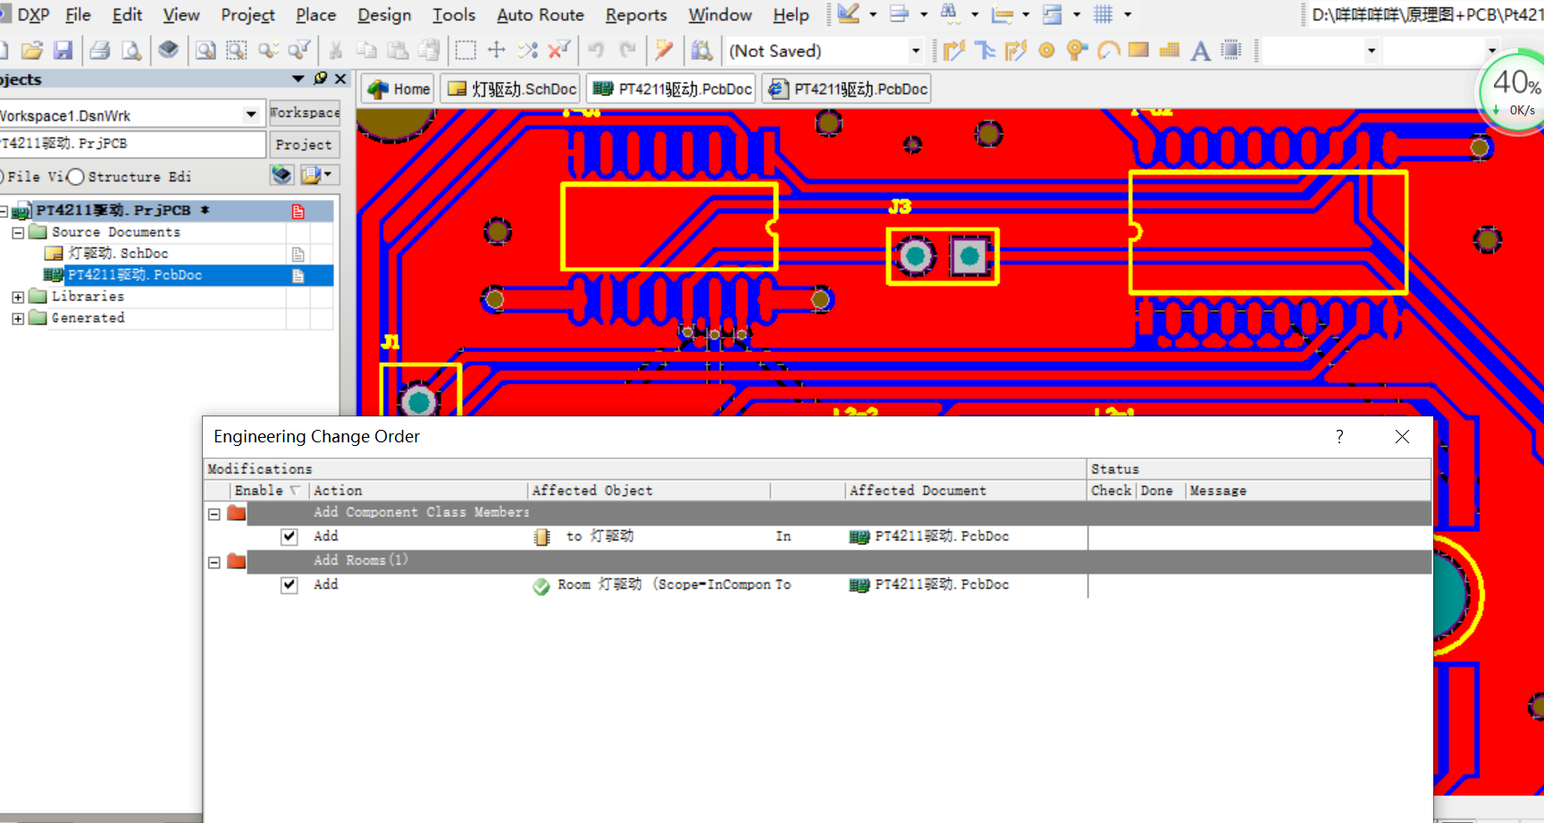Open Browse Component Libraries icon
Image resolution: width=1544 pixels, height=823 pixels.
[702, 51]
